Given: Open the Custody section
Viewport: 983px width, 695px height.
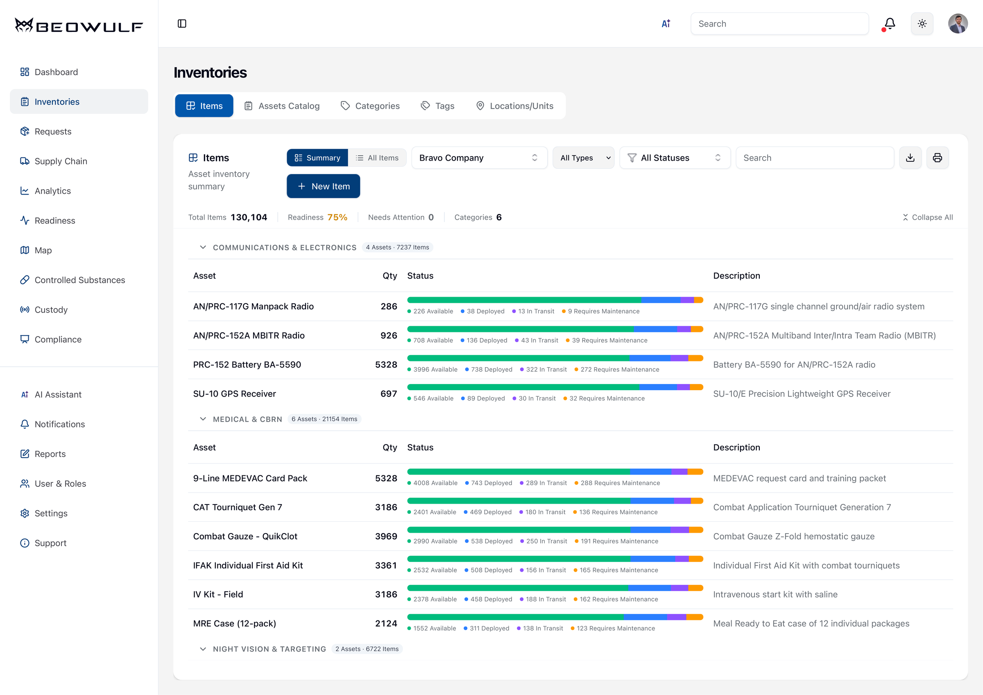Looking at the screenshot, I should 51,310.
